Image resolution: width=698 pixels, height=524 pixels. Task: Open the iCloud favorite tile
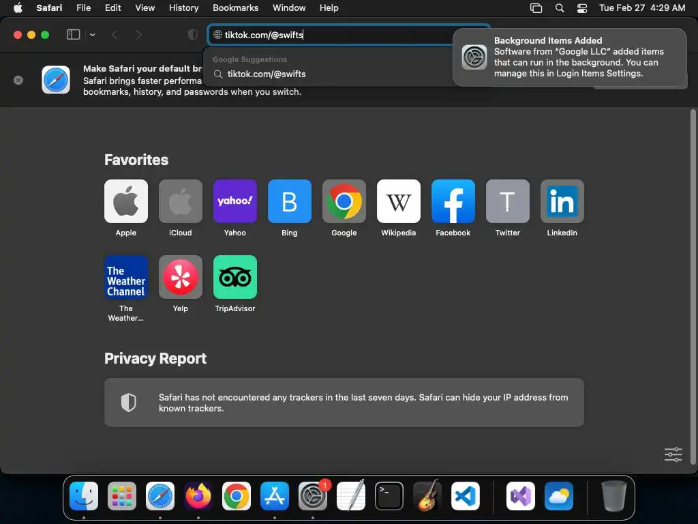180,201
